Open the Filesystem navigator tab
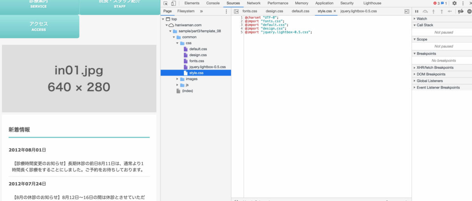Viewport: 472px width, 201px height. tap(186, 11)
